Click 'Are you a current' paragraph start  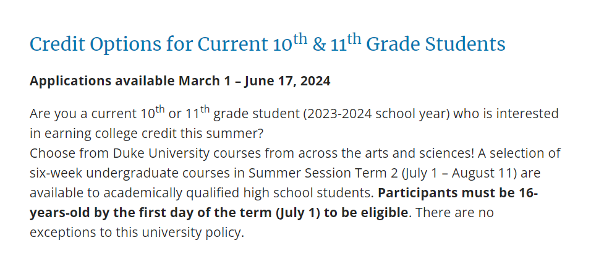pyautogui.click(x=82, y=114)
